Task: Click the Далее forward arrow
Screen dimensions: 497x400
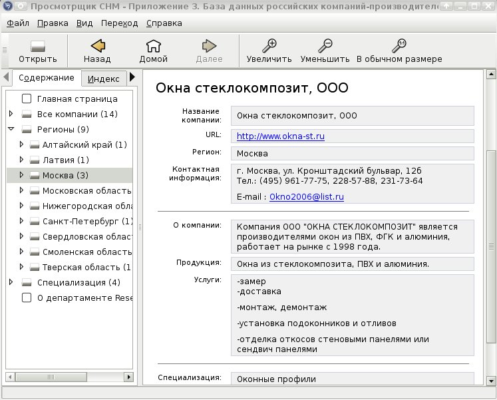Action: pyautogui.click(x=209, y=46)
